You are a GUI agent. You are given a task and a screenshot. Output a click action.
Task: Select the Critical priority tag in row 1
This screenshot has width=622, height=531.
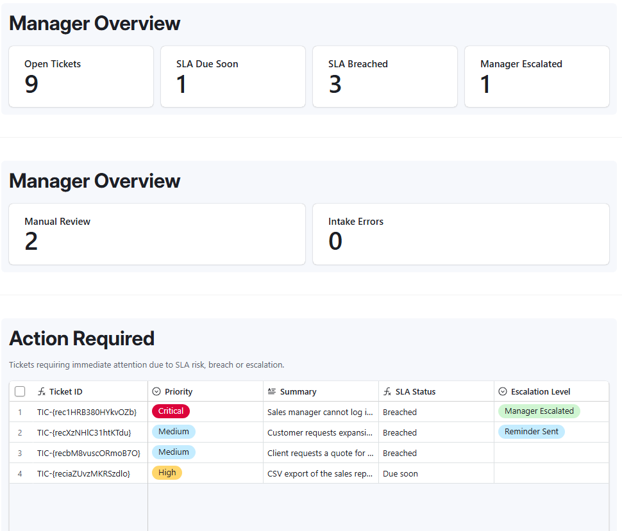[x=171, y=411]
